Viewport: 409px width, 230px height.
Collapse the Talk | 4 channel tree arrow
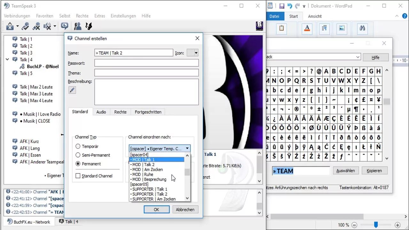[x=7, y=59]
